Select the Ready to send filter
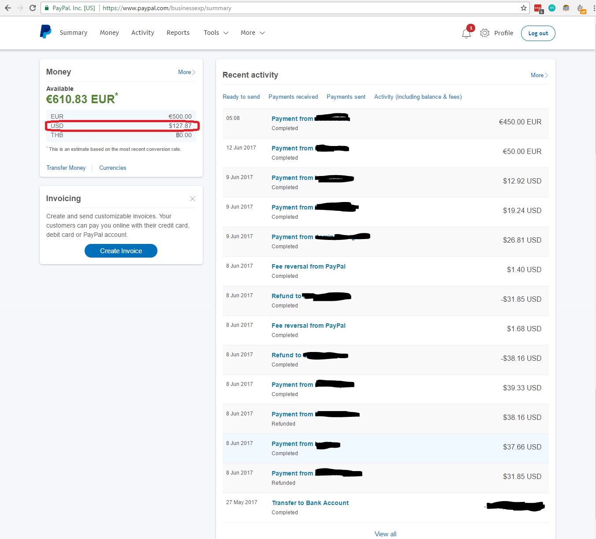596x539 pixels. click(241, 97)
